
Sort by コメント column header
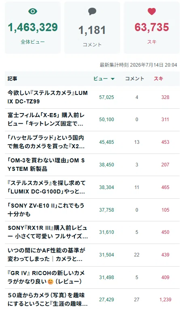pos(135,78)
